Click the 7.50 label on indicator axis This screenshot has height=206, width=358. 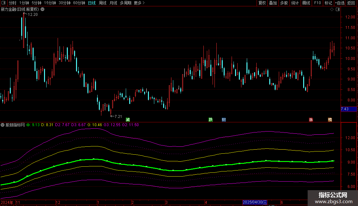point(351,174)
